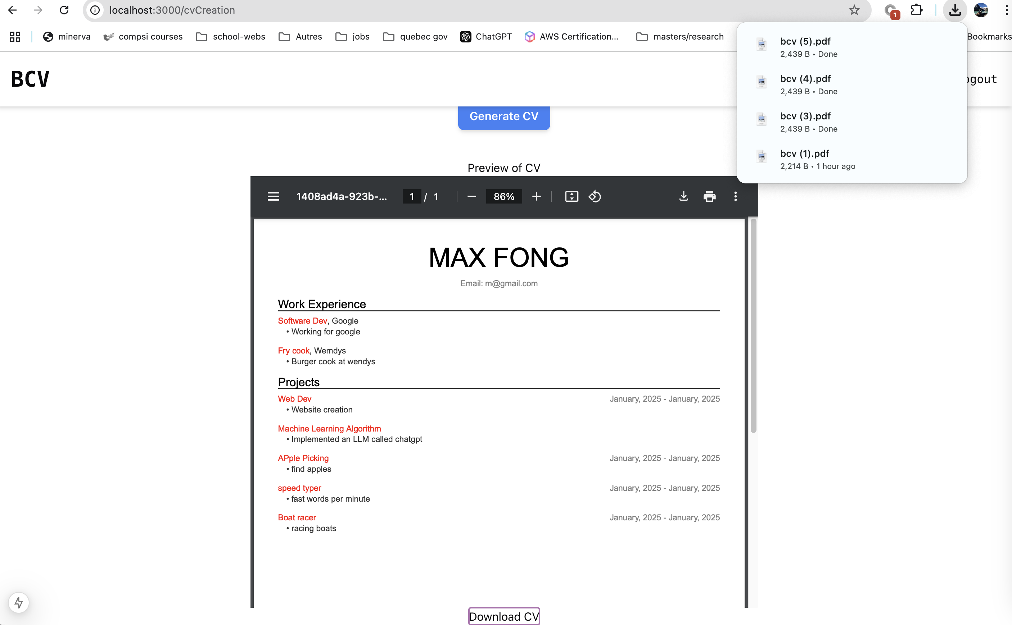Click the Generate CV button

tap(504, 117)
